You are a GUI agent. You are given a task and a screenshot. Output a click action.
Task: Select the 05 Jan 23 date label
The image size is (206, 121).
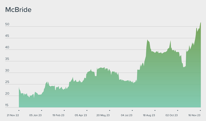point(35,115)
